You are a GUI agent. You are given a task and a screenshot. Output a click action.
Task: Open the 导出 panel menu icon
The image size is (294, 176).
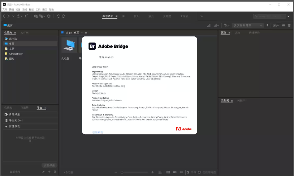(x=46, y=108)
